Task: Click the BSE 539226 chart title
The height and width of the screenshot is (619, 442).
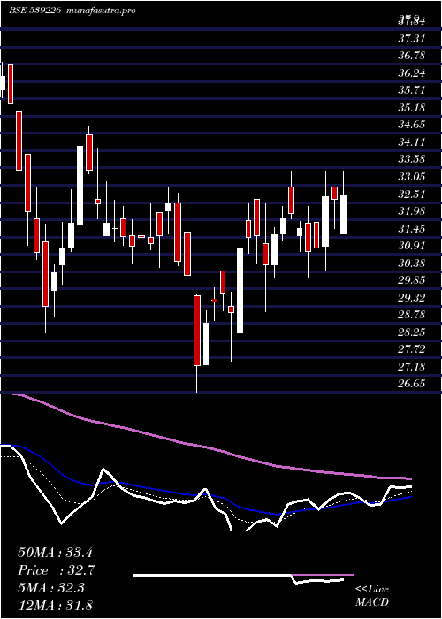Action: click(34, 11)
